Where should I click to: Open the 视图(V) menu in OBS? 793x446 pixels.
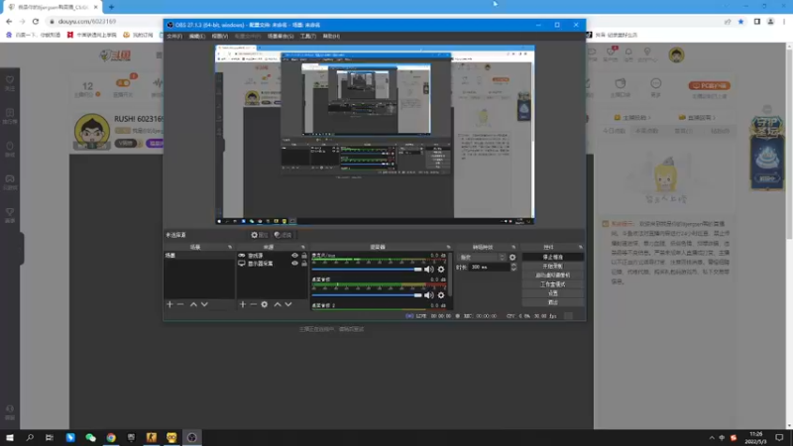click(219, 37)
